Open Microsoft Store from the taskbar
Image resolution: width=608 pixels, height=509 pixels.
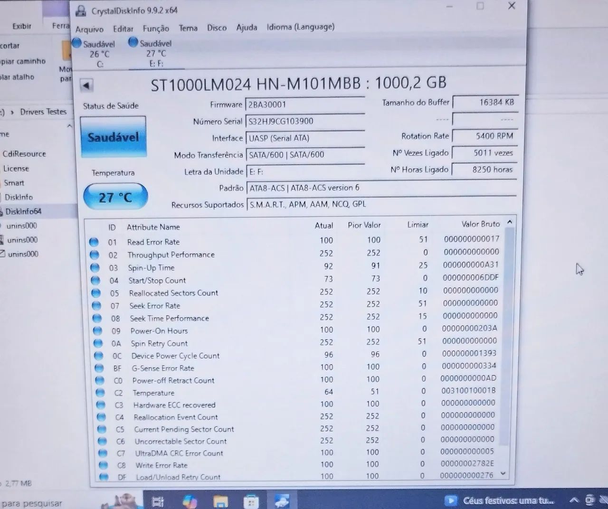(251, 501)
